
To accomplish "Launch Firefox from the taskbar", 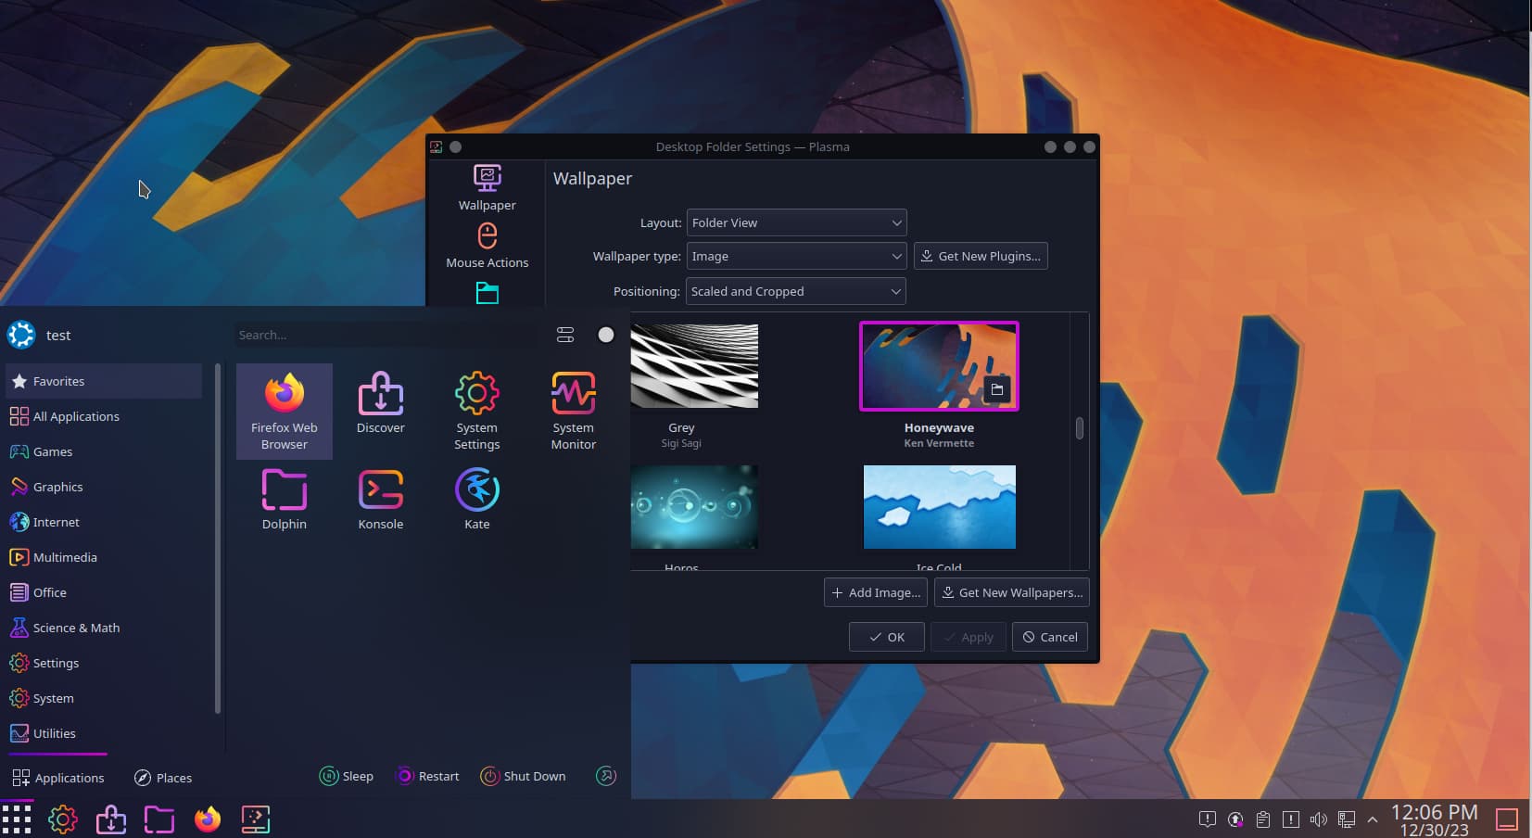I will pyautogui.click(x=208, y=819).
